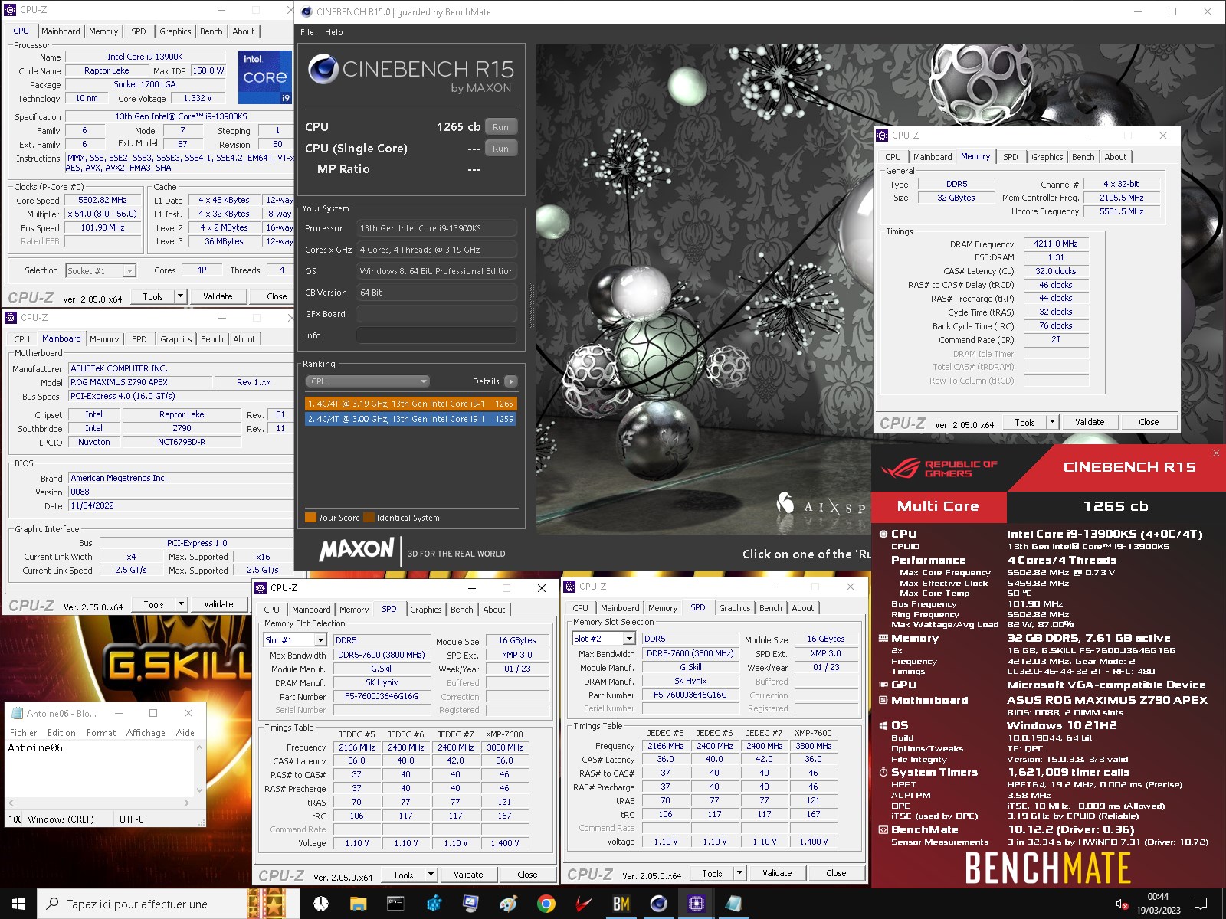Click the taskbar search box 'Tapez ici'
Image resolution: width=1226 pixels, height=919 pixels.
tap(143, 904)
